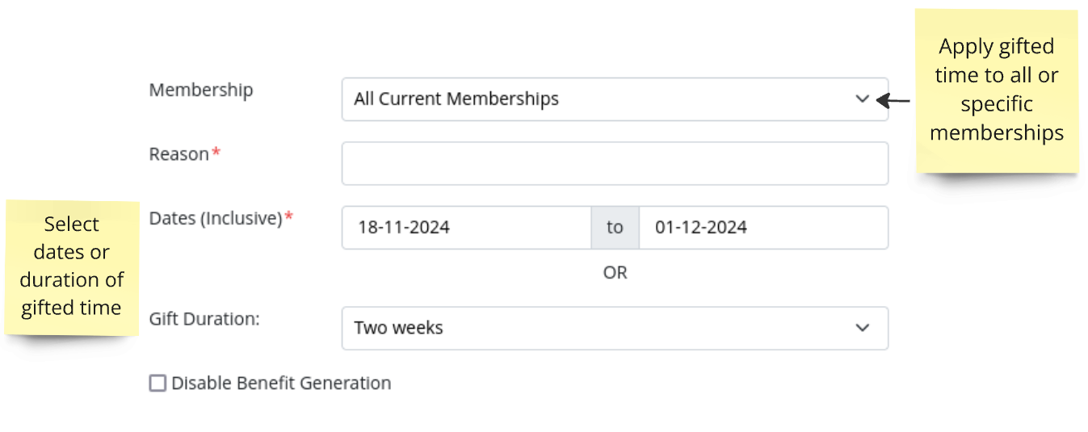Open the All Current Memberships dropdown

tap(598, 99)
